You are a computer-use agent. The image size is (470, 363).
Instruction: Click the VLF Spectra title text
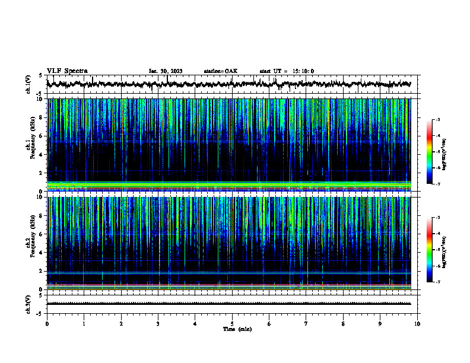coord(67,71)
